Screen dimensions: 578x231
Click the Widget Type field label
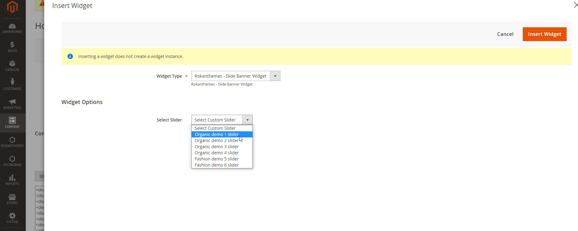tap(169, 76)
